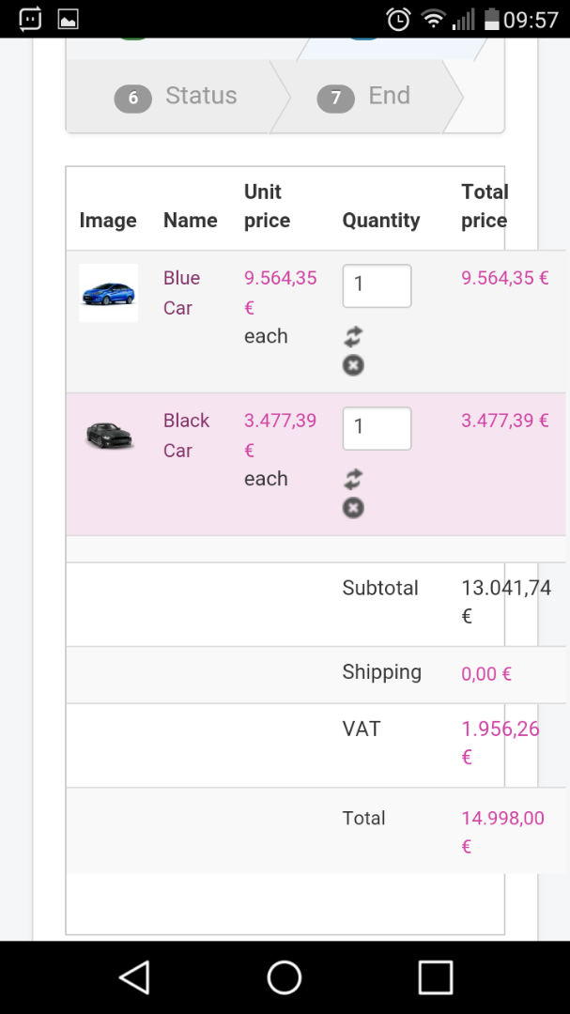The image size is (570, 1014).
Task: Focus the Black Car quantity field
Action: (377, 428)
